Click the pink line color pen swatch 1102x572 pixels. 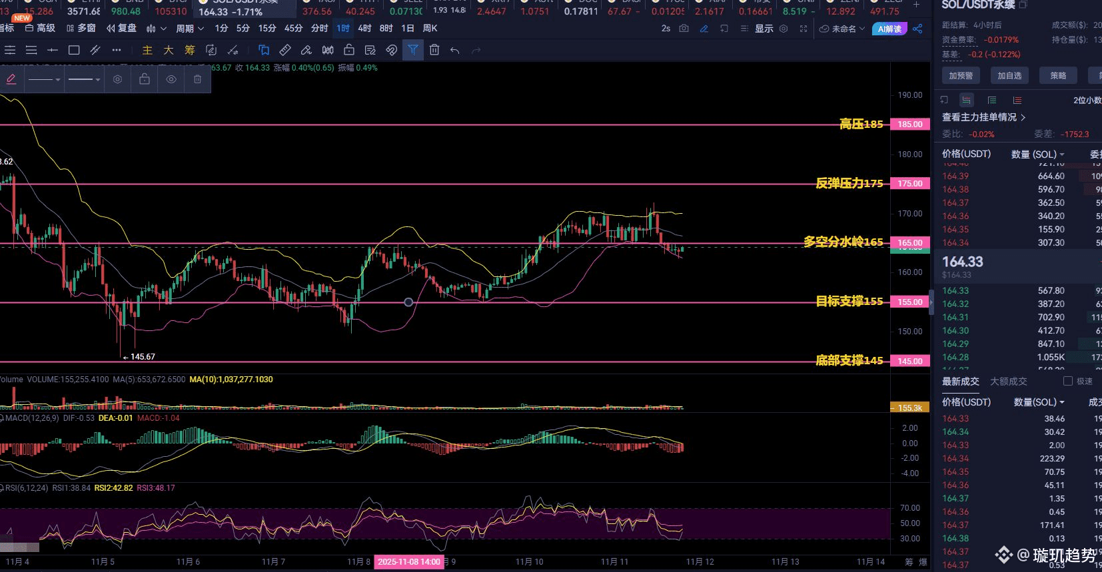coord(11,79)
